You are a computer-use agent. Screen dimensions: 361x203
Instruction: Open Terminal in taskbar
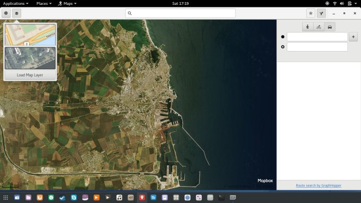click(x=221, y=198)
